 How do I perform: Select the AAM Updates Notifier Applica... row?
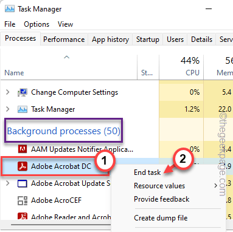pos(82,149)
